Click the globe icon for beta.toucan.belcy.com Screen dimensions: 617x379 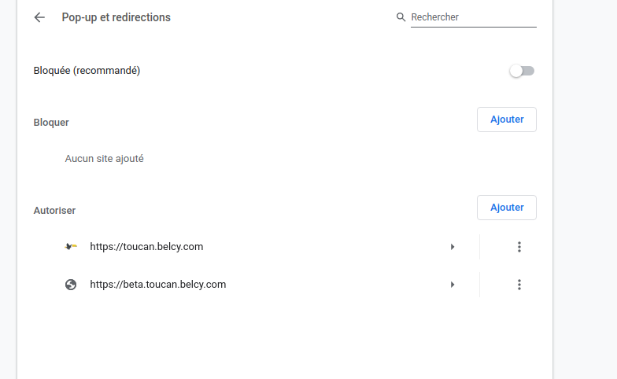point(71,285)
